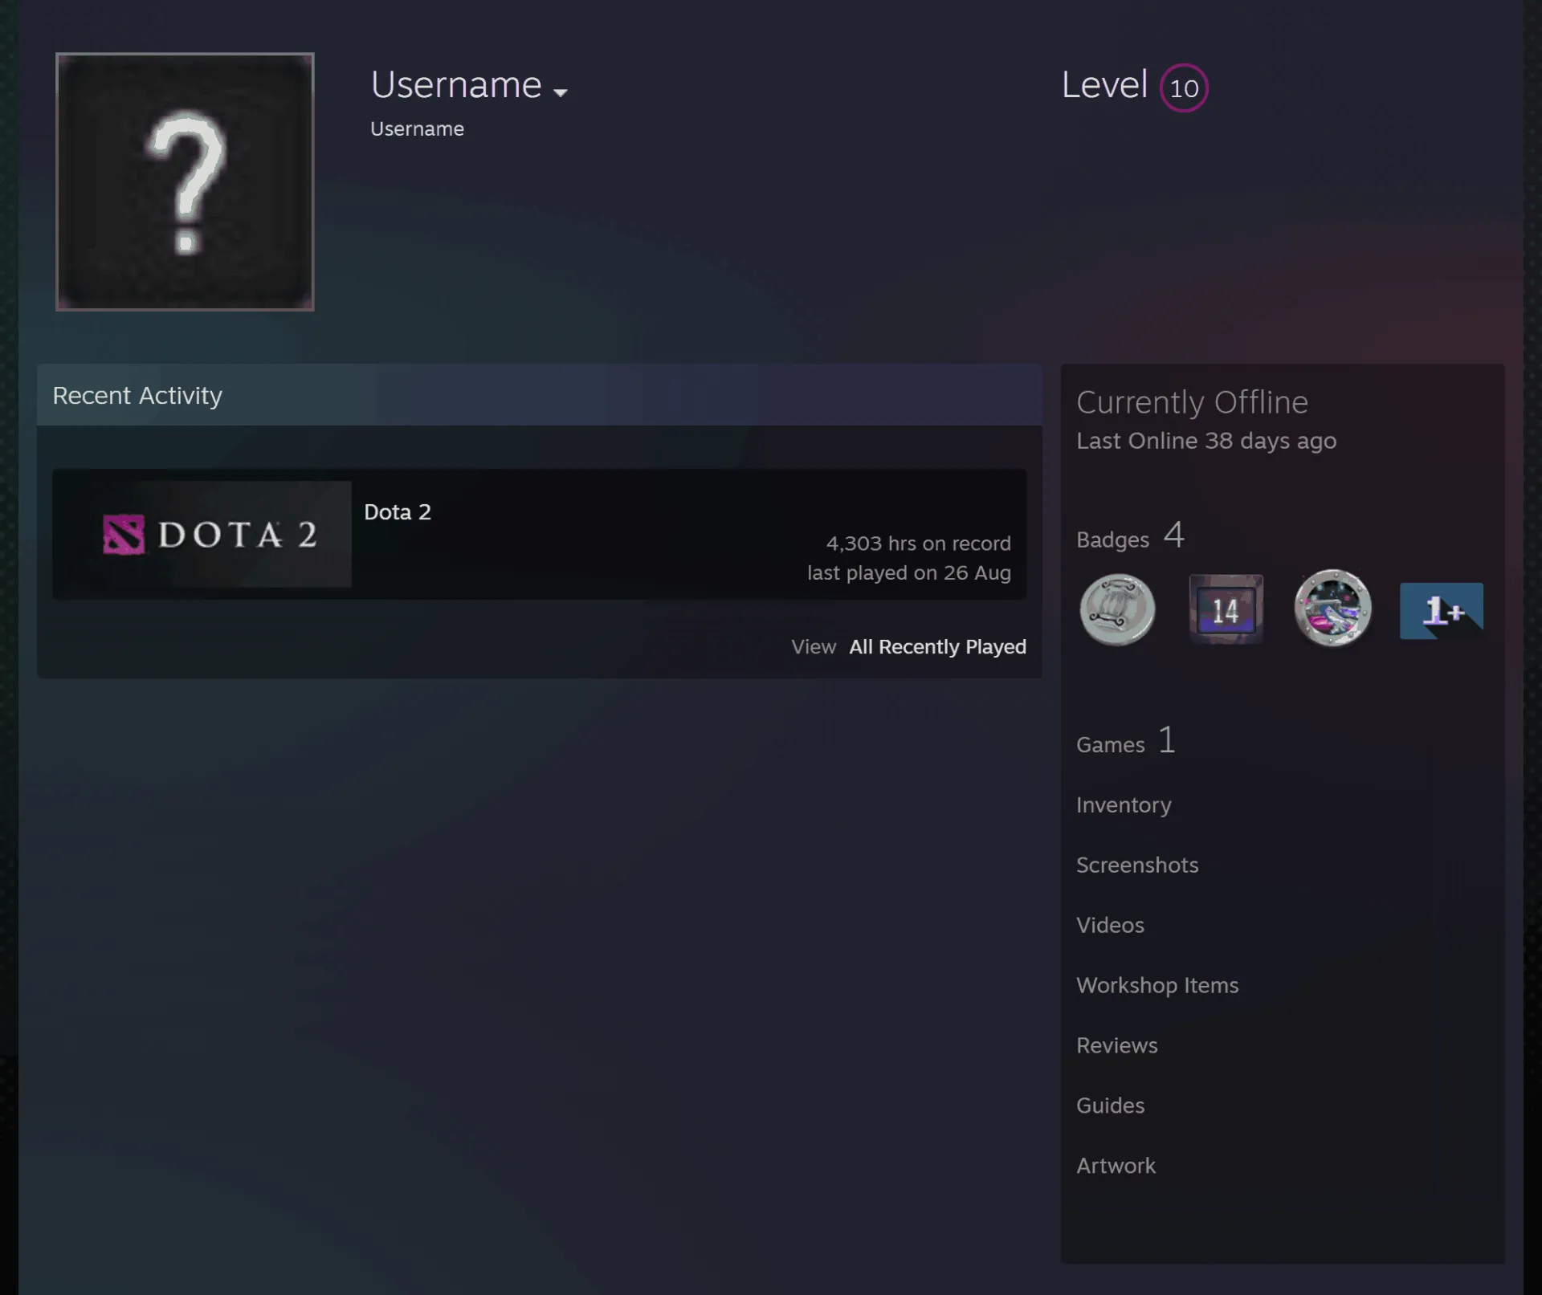This screenshot has width=1542, height=1295.
Task: Open the Workshop Items link
Action: (x=1157, y=985)
